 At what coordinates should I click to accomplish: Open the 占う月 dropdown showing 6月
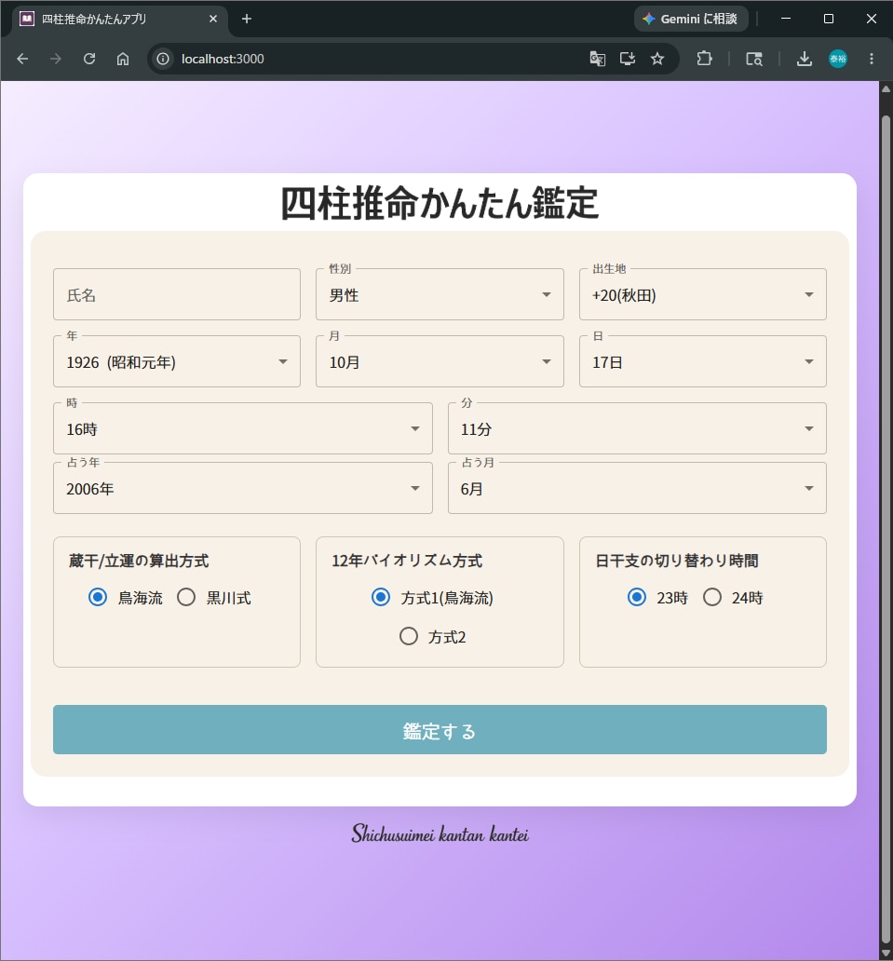[638, 488]
